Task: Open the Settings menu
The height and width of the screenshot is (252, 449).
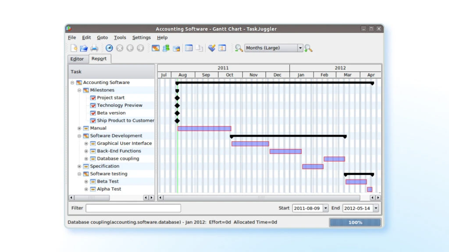Action: tap(141, 38)
